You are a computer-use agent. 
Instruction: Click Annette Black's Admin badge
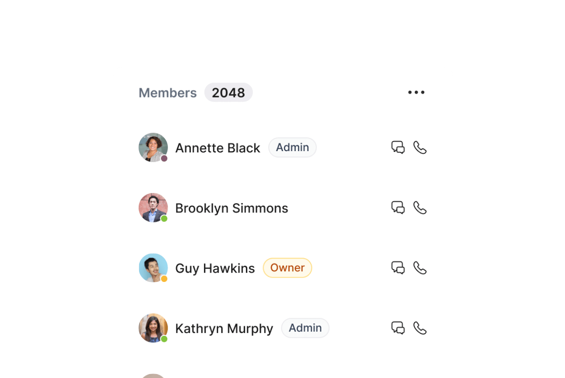point(292,148)
